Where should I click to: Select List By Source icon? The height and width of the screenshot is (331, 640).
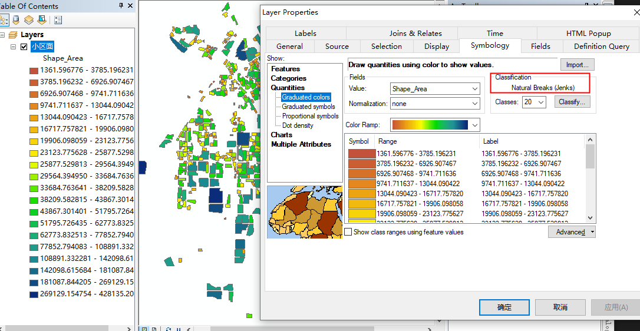[17, 19]
